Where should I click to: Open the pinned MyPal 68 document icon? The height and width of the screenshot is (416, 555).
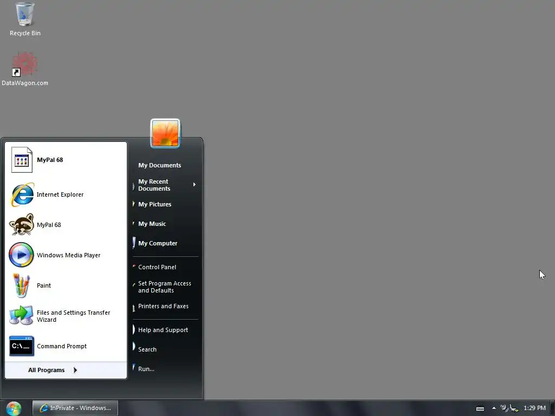click(22, 160)
